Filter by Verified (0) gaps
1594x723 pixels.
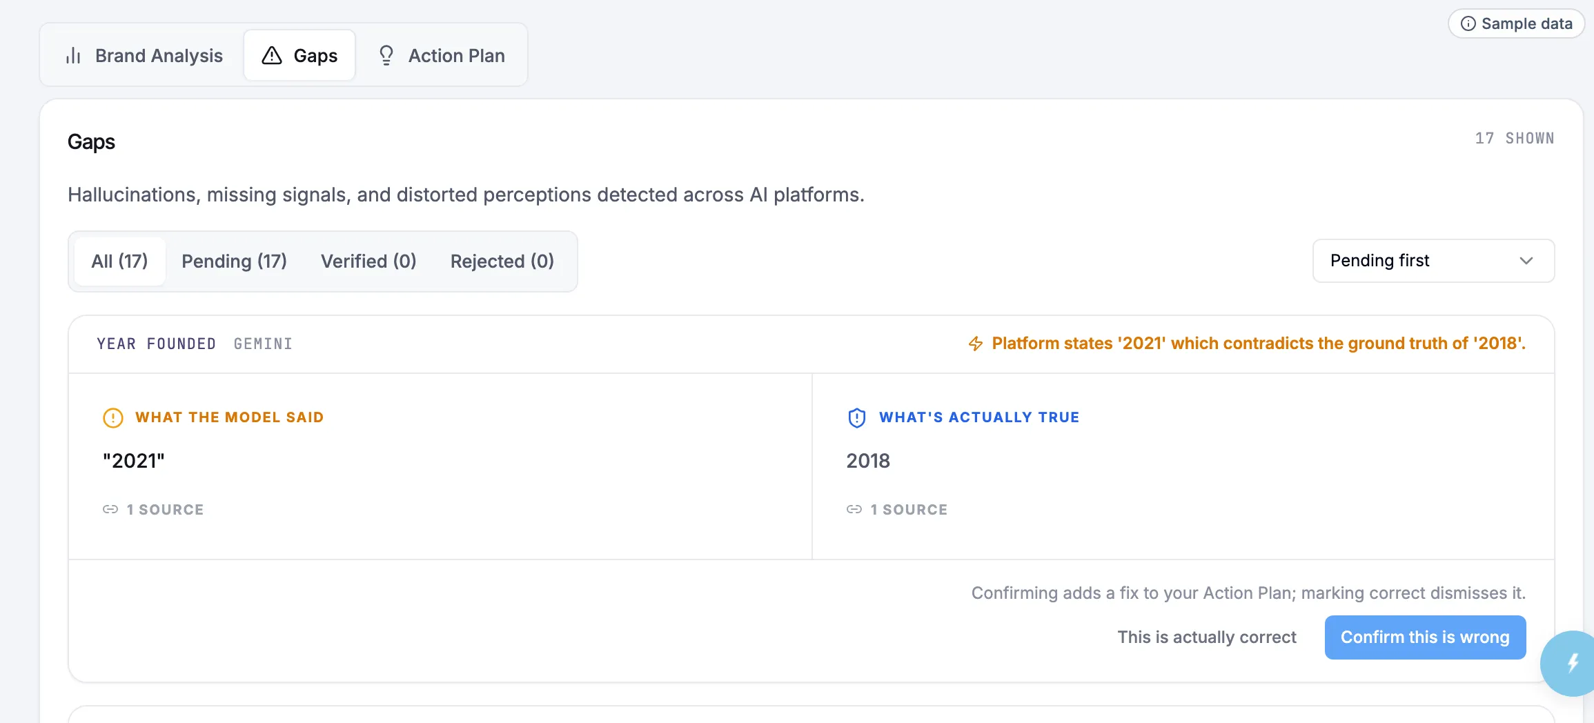[368, 261]
